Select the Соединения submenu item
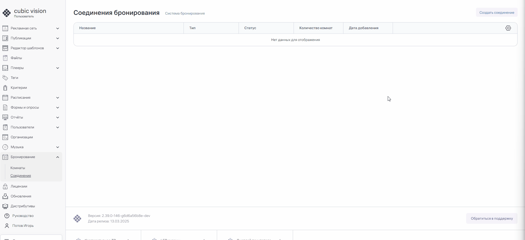 [21, 176]
